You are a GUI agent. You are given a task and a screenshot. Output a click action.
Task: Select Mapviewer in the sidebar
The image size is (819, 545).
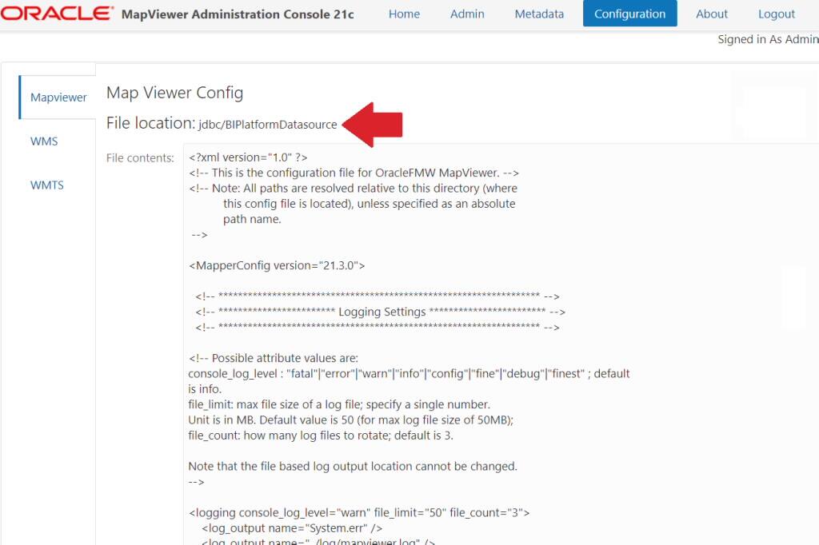click(57, 97)
